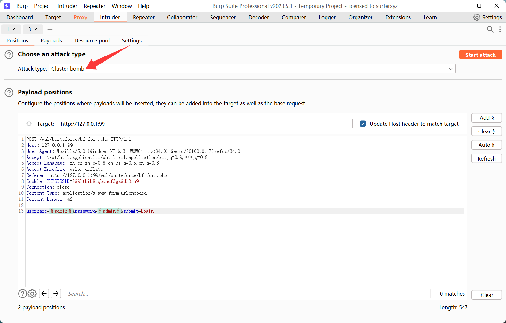This screenshot has width=506, height=323.
Task: Open the Window menu
Action: (x=122, y=6)
